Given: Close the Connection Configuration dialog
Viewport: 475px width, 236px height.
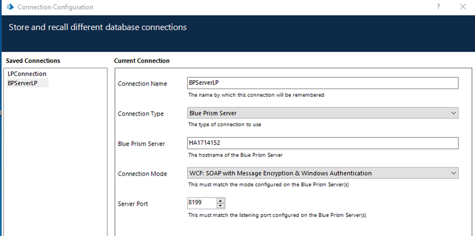Looking at the screenshot, I should point(463,7).
